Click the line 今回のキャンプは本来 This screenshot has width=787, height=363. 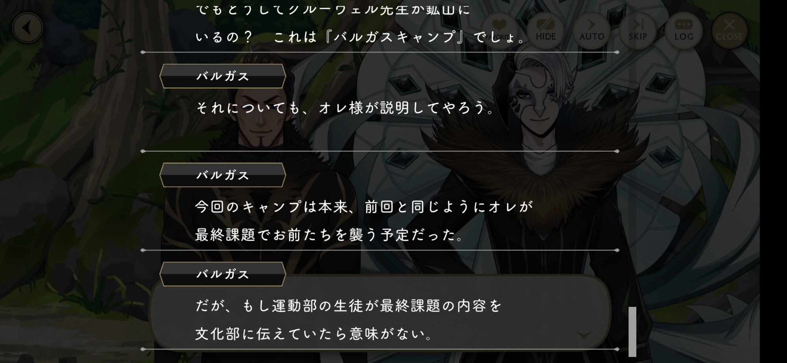point(364,206)
